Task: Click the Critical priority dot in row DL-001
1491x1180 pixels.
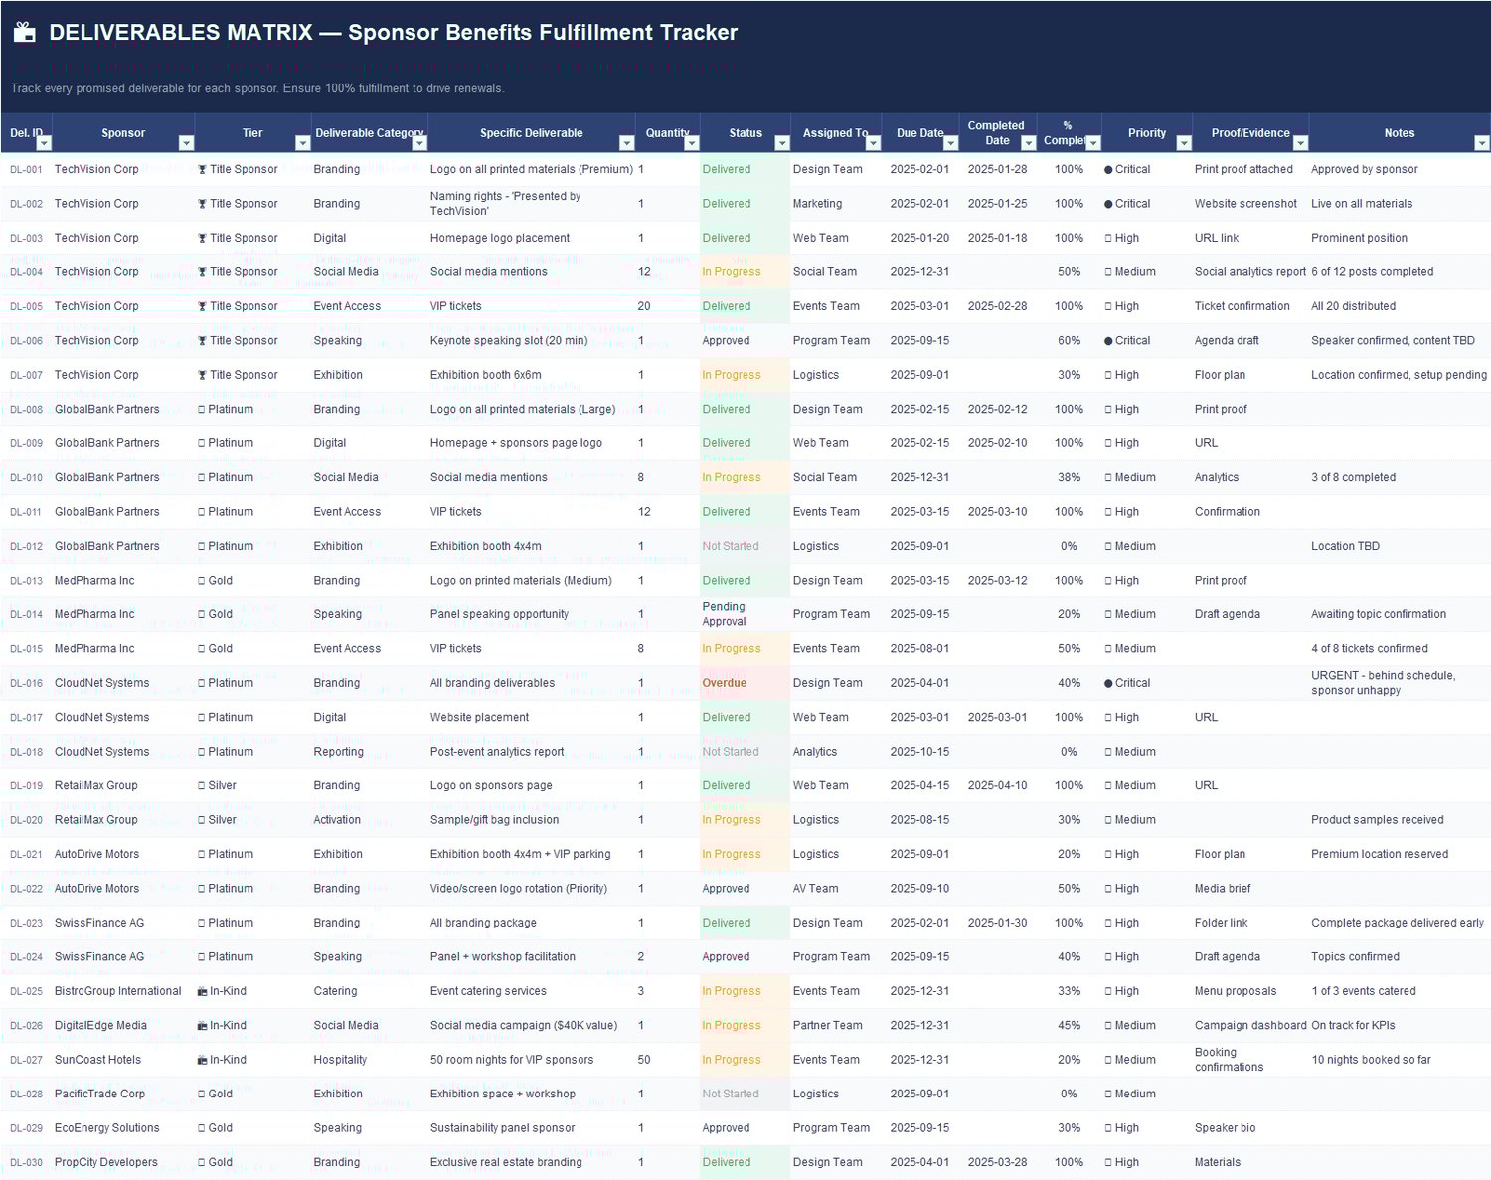Action: (x=1108, y=170)
